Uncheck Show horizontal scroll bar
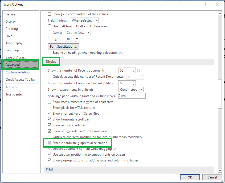 point(49,119)
